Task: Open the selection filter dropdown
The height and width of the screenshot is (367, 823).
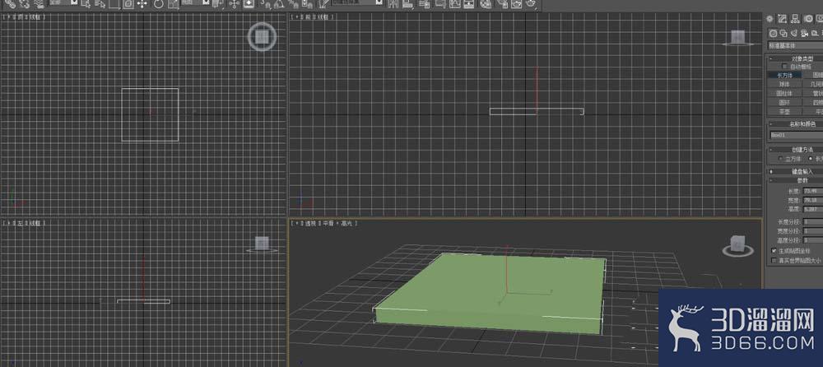Action: [x=64, y=3]
